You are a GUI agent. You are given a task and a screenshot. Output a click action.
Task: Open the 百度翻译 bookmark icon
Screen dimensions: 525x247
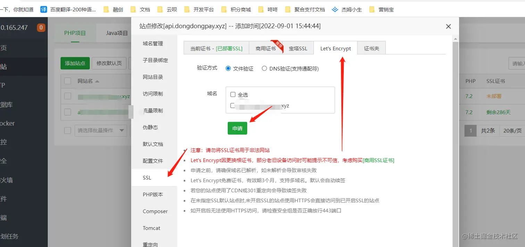click(x=44, y=9)
